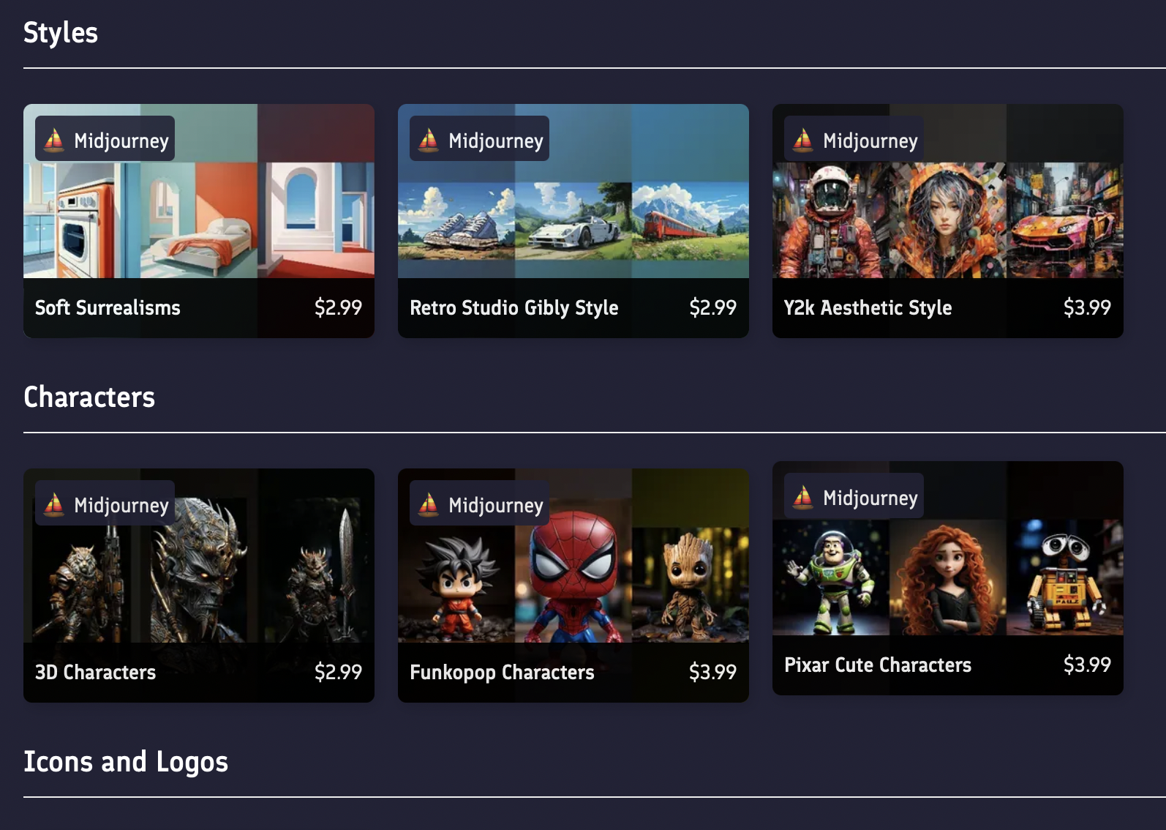Viewport: 1166px width, 830px height.
Task: Click Midjourney sailboat icon on Soft Surrealisms card
Action: coord(54,139)
